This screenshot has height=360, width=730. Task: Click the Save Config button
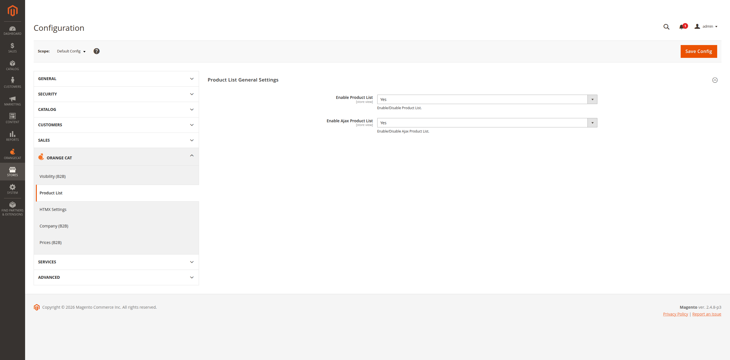click(x=698, y=51)
